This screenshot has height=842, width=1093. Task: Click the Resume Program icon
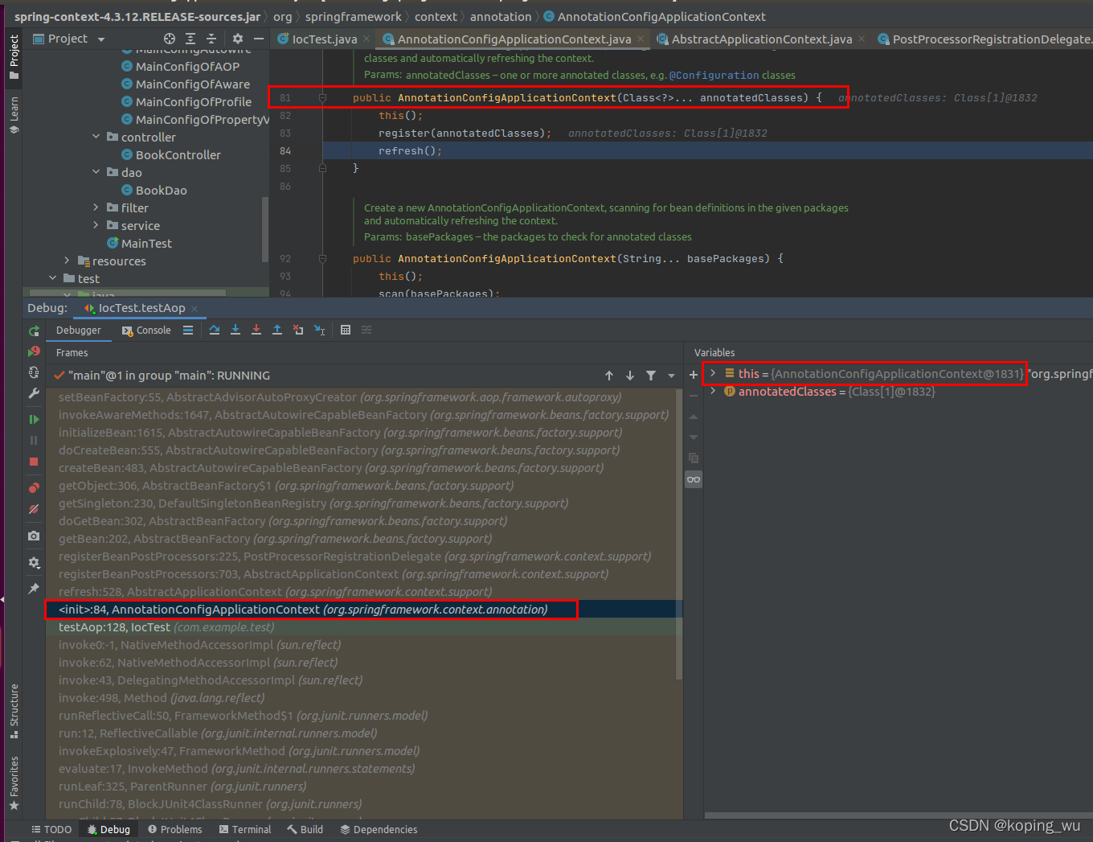34,419
